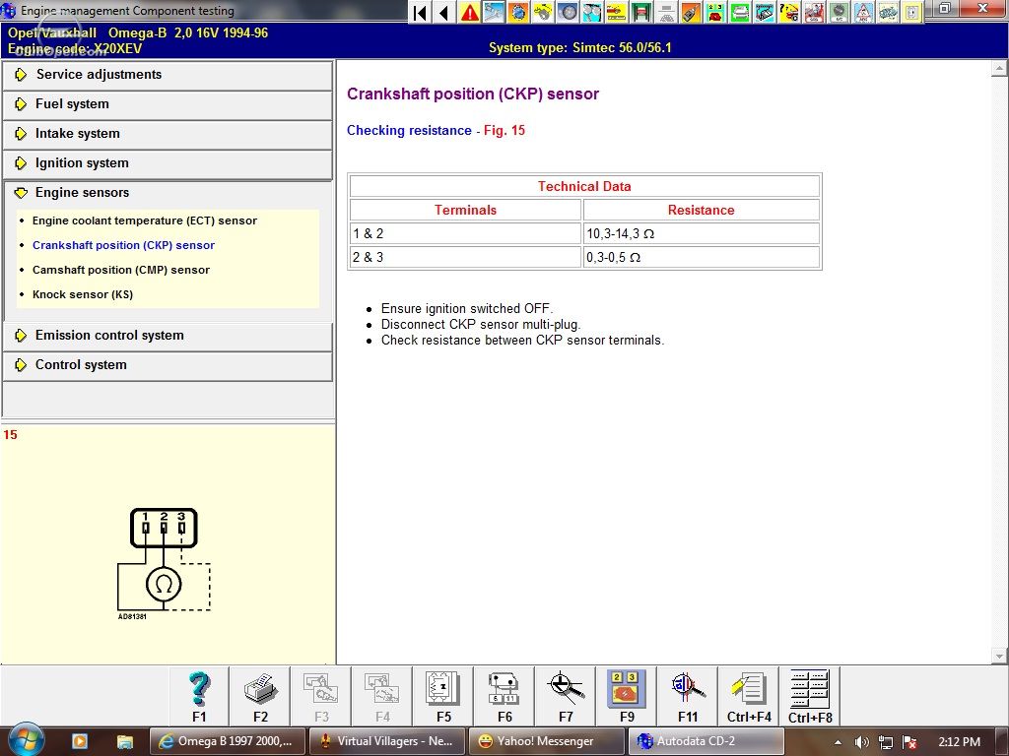Open the question mark car fault icon
This screenshot has height=756, width=1009.
click(788, 12)
